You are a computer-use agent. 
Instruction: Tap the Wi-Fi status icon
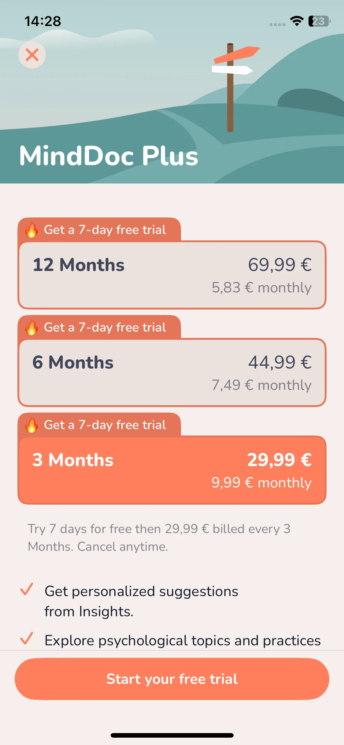tap(297, 21)
